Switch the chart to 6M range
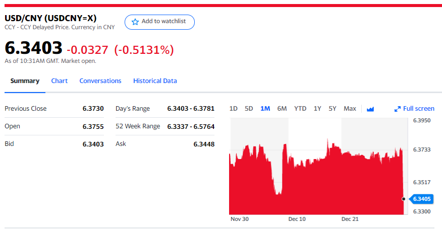Screen dimensions: 442x231 tap(282, 109)
